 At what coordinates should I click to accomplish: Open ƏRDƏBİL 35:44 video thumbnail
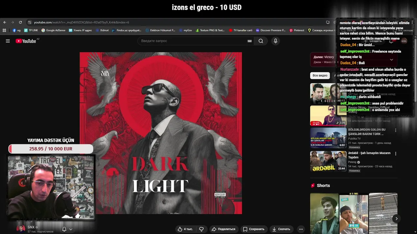pyautogui.click(x=328, y=161)
